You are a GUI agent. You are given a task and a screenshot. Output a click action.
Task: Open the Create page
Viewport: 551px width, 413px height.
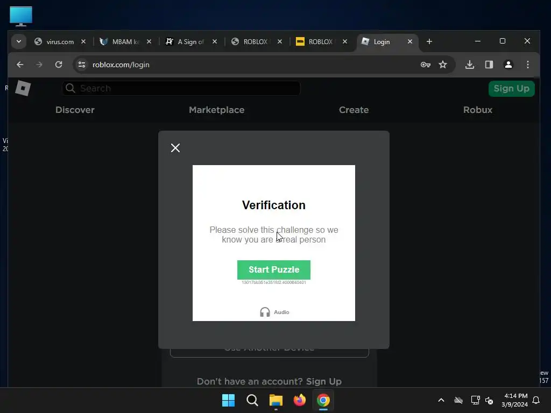[x=354, y=110]
